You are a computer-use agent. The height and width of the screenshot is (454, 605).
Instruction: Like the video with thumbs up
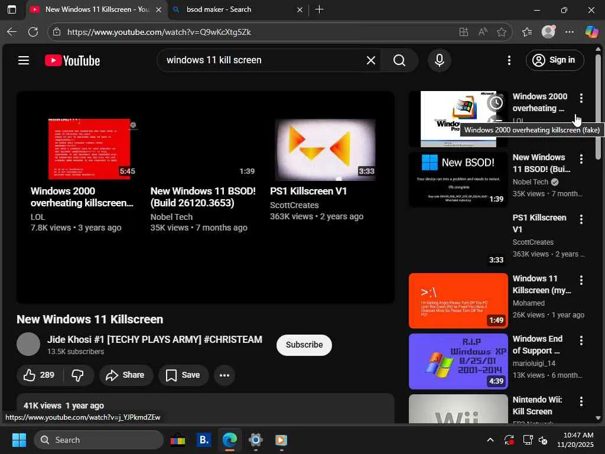point(39,375)
